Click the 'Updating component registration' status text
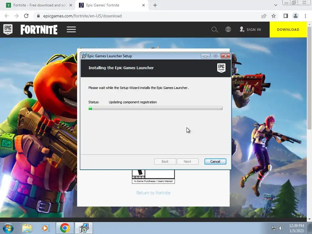The width and height of the screenshot is (312, 234). coord(133,102)
